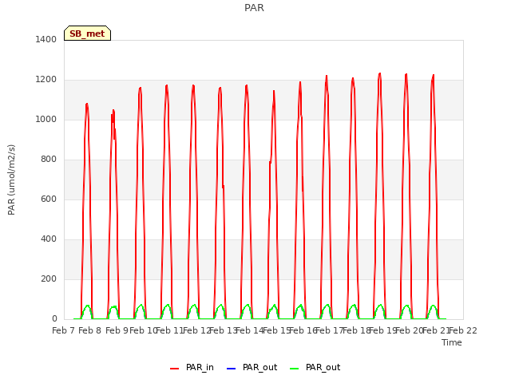Click the 400 y-axis tick label
Viewport: 511px width, 383px height.
point(49,239)
